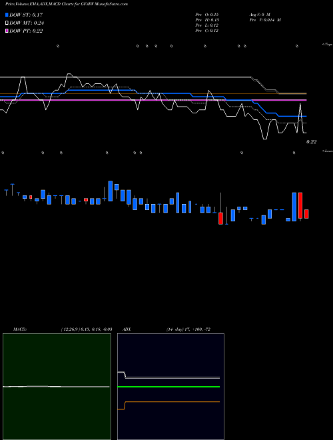Click the 'Pre H: 0.15' high value
Image resolution: width=333 pixels, height=440 pixels.
[x=207, y=20]
